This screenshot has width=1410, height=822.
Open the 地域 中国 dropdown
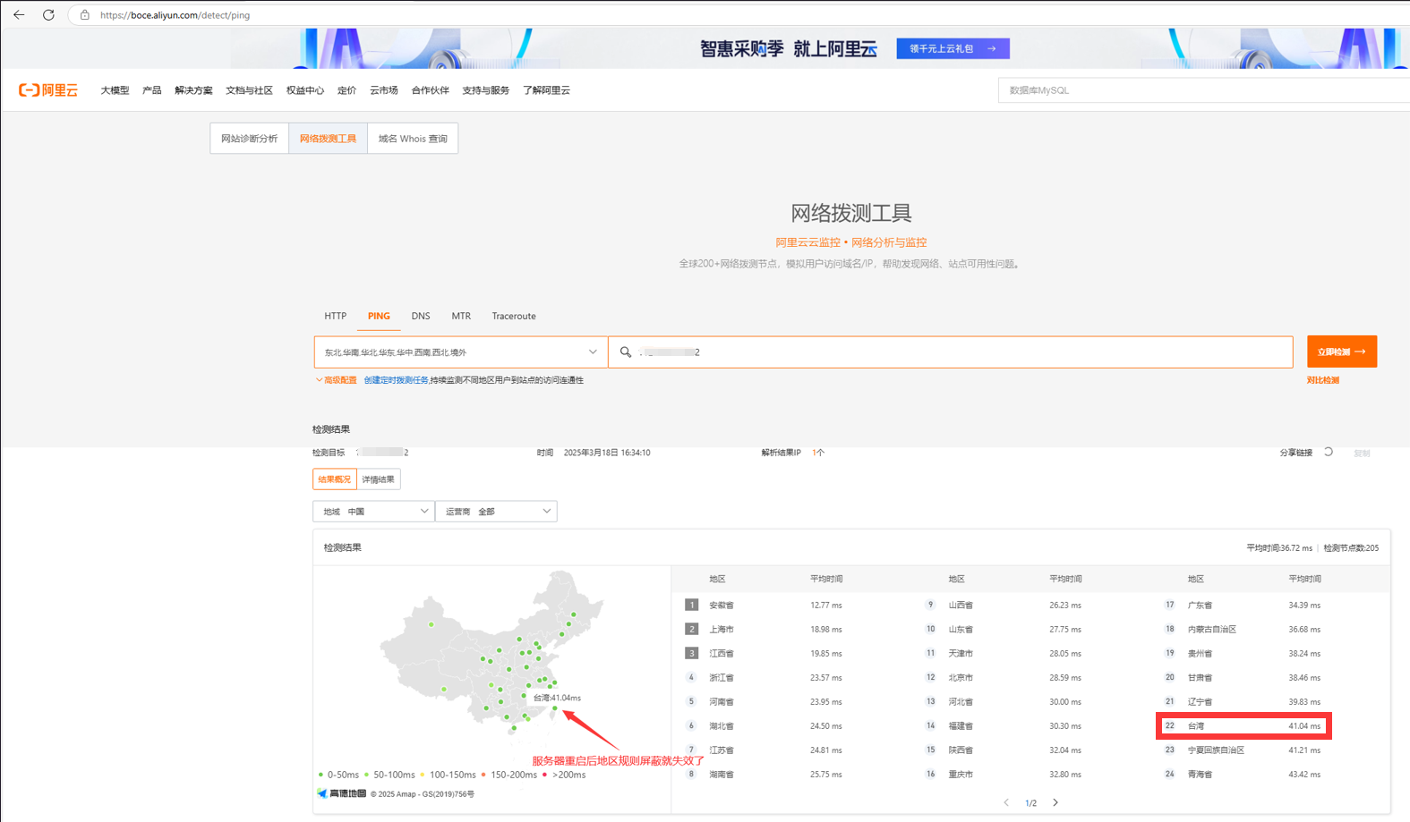(373, 512)
